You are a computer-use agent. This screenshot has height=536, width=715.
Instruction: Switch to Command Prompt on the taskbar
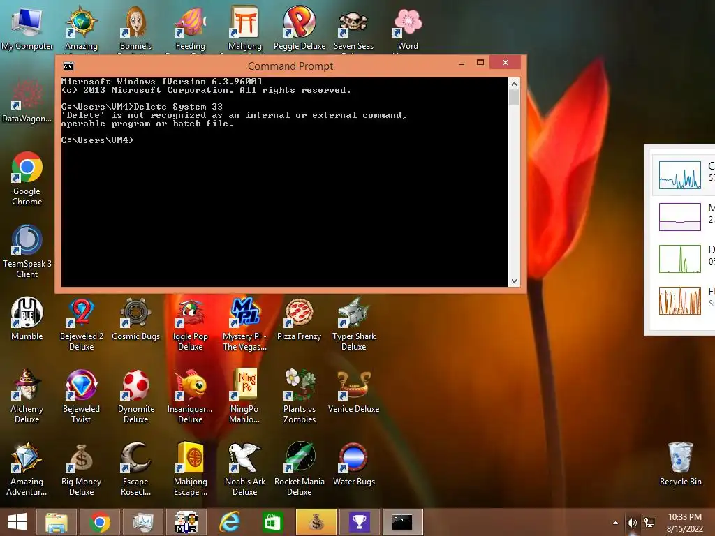point(403,522)
